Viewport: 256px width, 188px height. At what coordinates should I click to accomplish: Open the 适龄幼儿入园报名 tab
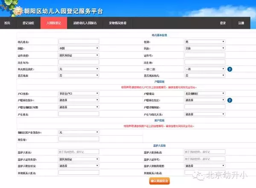[x=85, y=23]
